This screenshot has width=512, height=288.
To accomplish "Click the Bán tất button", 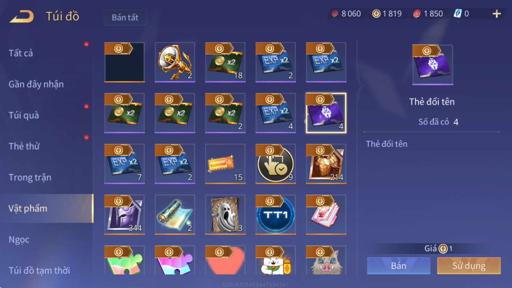I will (125, 17).
